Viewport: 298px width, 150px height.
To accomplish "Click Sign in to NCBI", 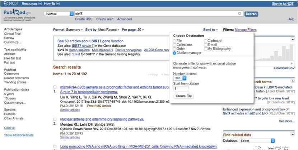I will pos(283,4).
